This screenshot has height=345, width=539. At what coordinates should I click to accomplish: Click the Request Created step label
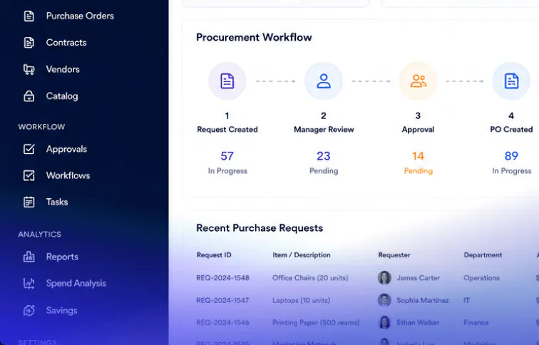[x=227, y=129]
